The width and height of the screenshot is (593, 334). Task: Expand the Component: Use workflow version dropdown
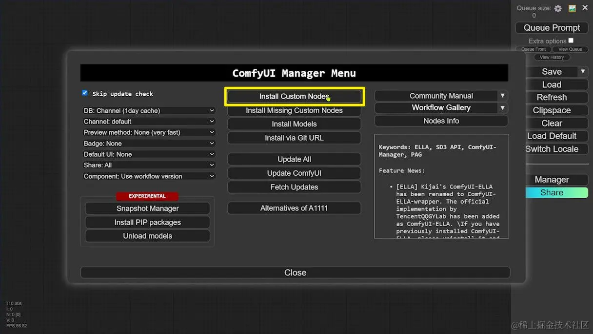[149, 176]
